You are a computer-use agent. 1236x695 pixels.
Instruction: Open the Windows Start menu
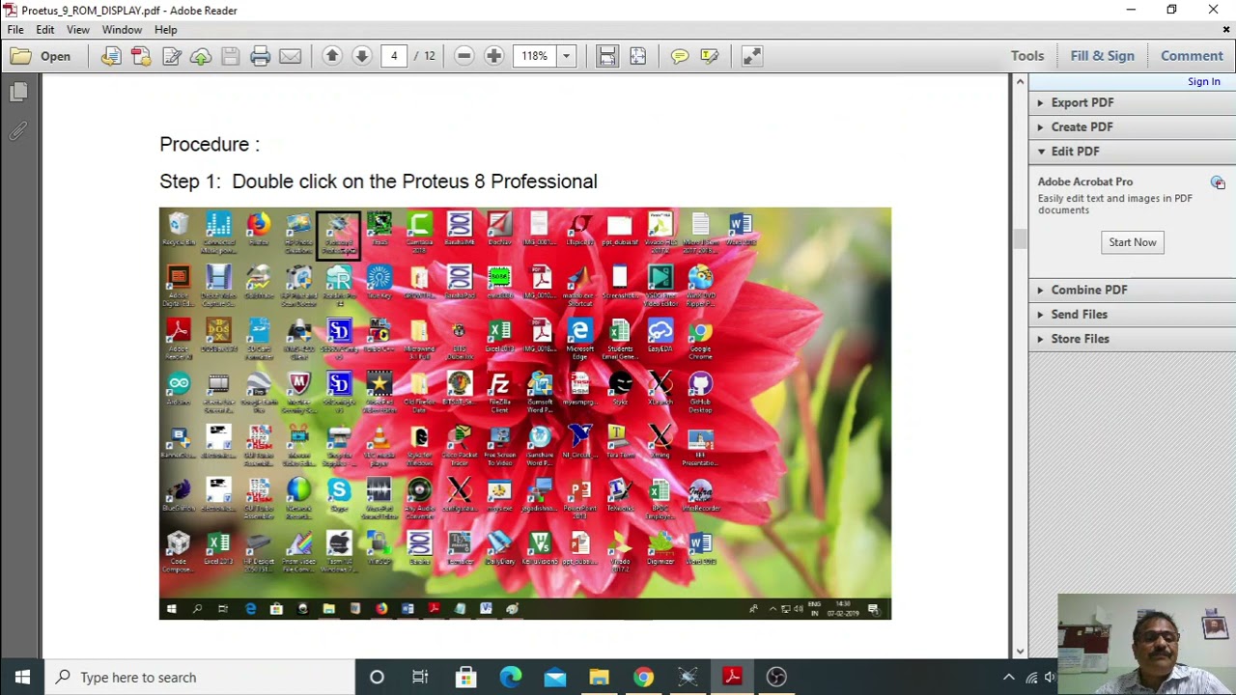22,678
